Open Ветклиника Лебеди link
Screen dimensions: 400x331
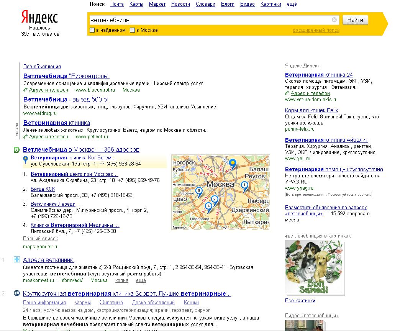[53, 204]
